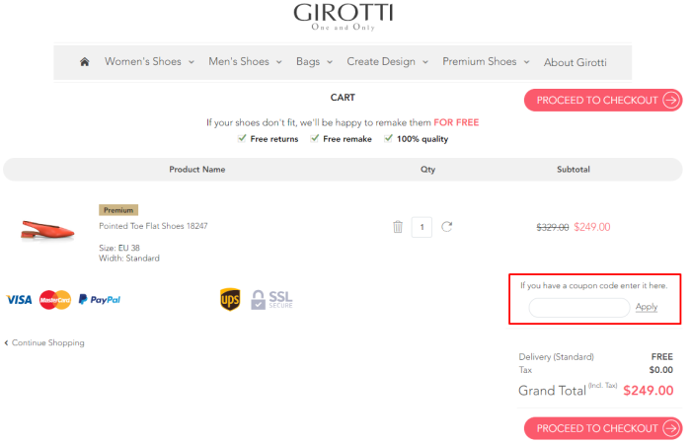
Task: Go to About Girotti page
Action: coord(576,62)
